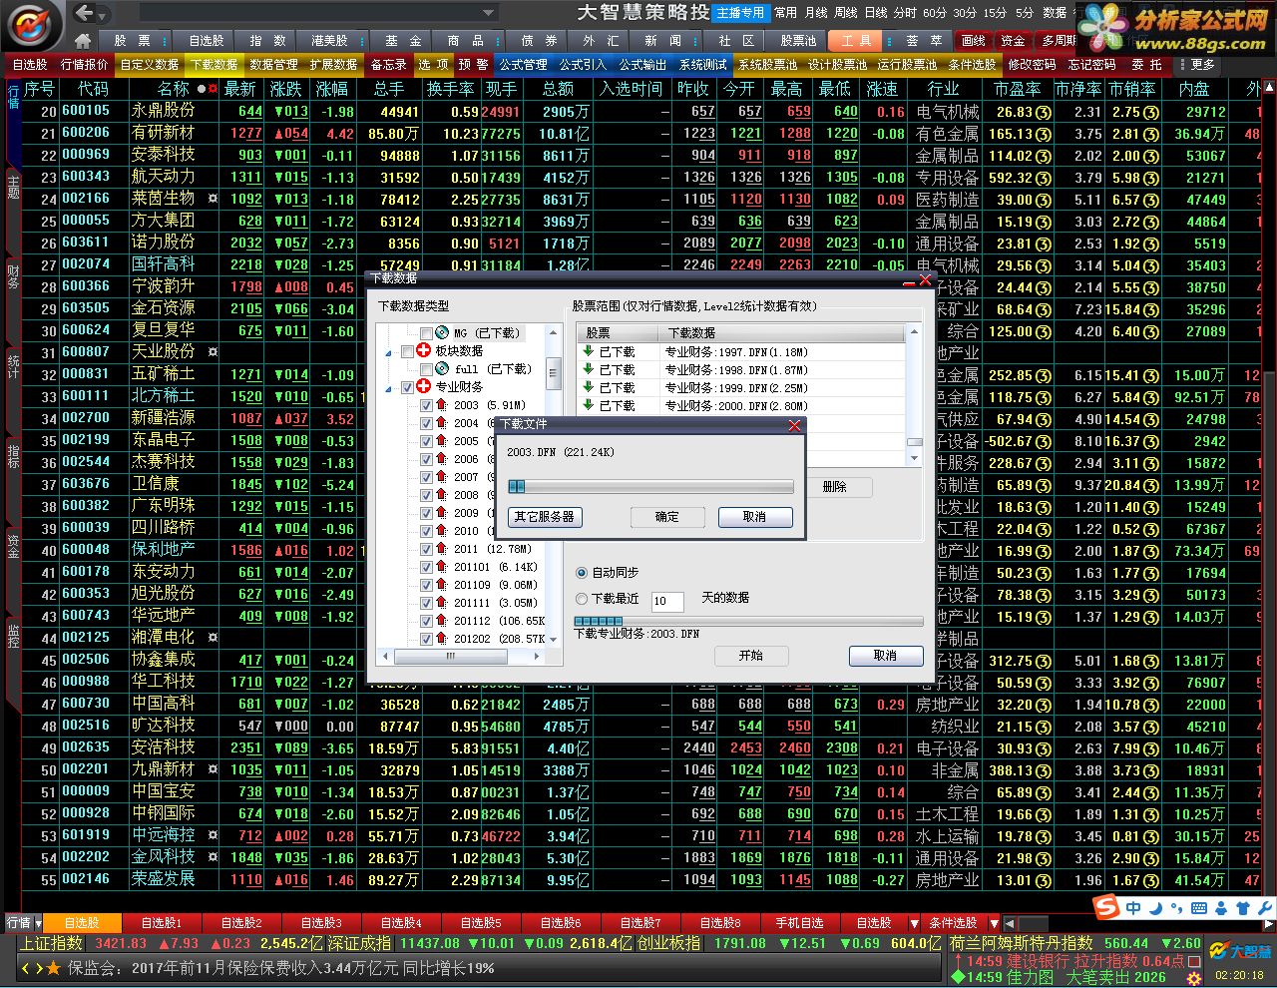Open the home icon in the toolbar

click(x=83, y=41)
